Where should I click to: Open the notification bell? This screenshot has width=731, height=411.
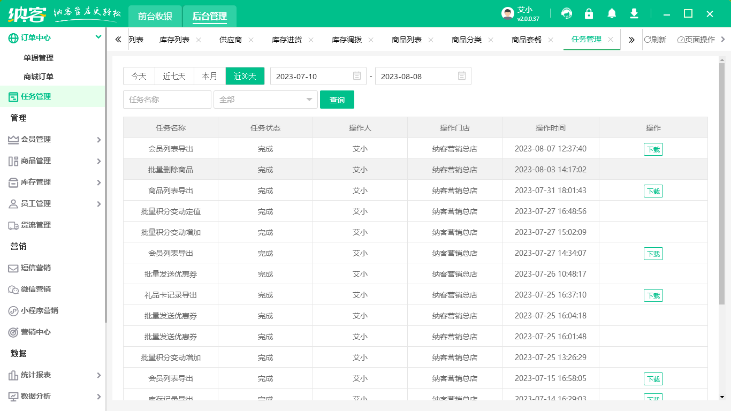612,14
